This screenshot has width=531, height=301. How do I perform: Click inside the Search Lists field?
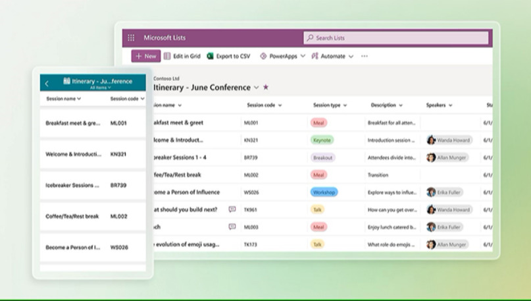(x=396, y=38)
